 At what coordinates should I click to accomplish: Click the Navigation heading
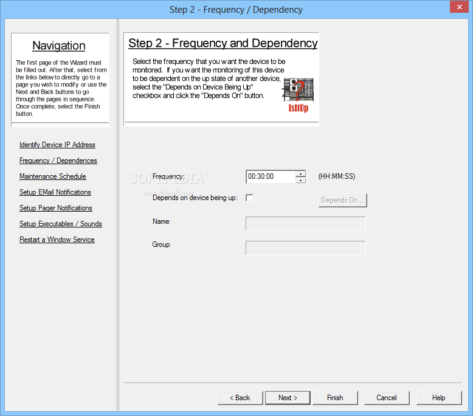(59, 46)
